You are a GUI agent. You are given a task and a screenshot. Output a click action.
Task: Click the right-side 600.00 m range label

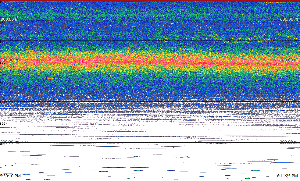tap(289, 60)
